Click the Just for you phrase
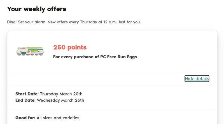224x124 pixels. (129, 22)
